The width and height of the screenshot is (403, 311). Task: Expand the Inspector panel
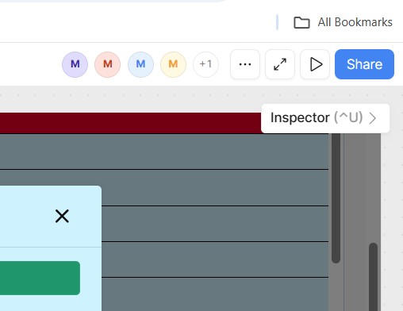325,118
